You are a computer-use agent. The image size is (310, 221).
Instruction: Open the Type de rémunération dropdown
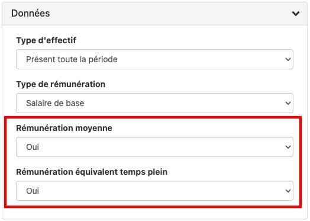point(154,103)
